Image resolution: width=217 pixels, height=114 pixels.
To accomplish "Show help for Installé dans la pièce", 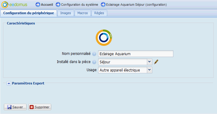I will tap(94, 62).
